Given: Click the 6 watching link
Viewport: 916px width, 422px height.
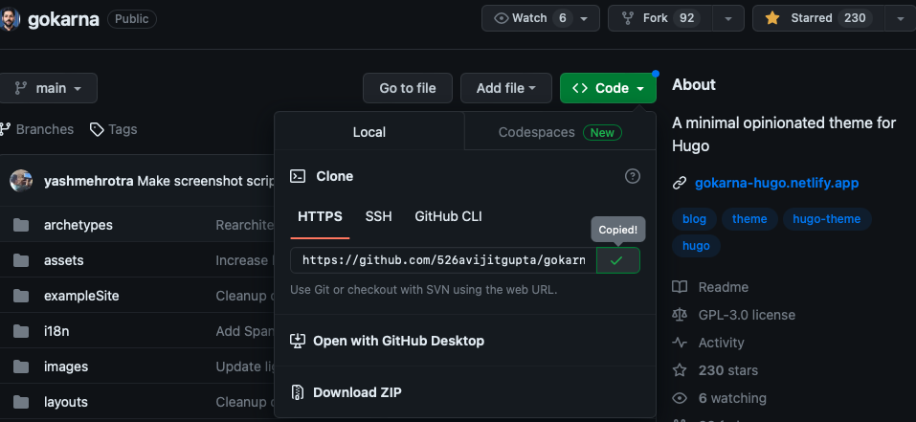Looking at the screenshot, I should coord(732,398).
